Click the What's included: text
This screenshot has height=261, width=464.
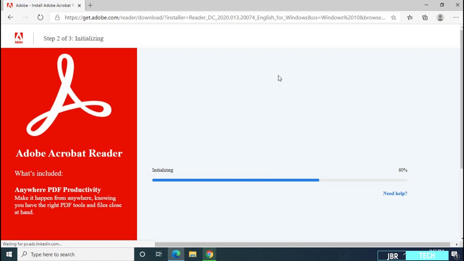[39, 173]
